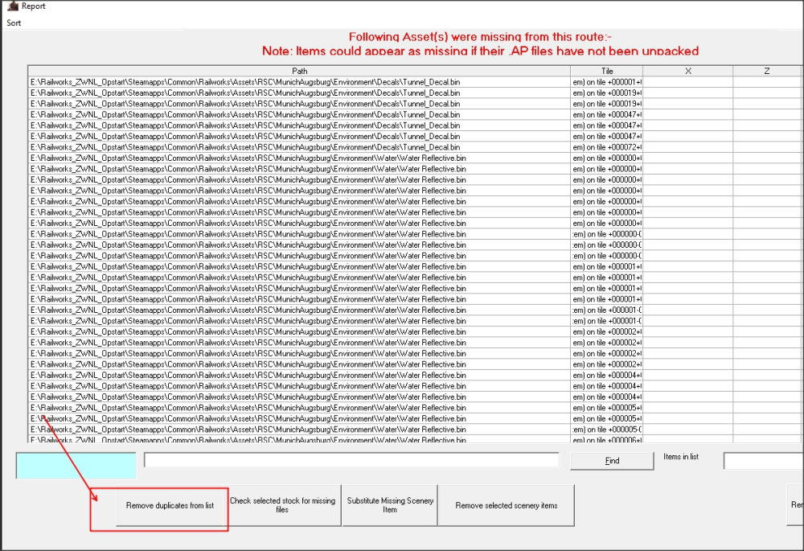
Task: Select the Z column header
Action: pos(767,71)
